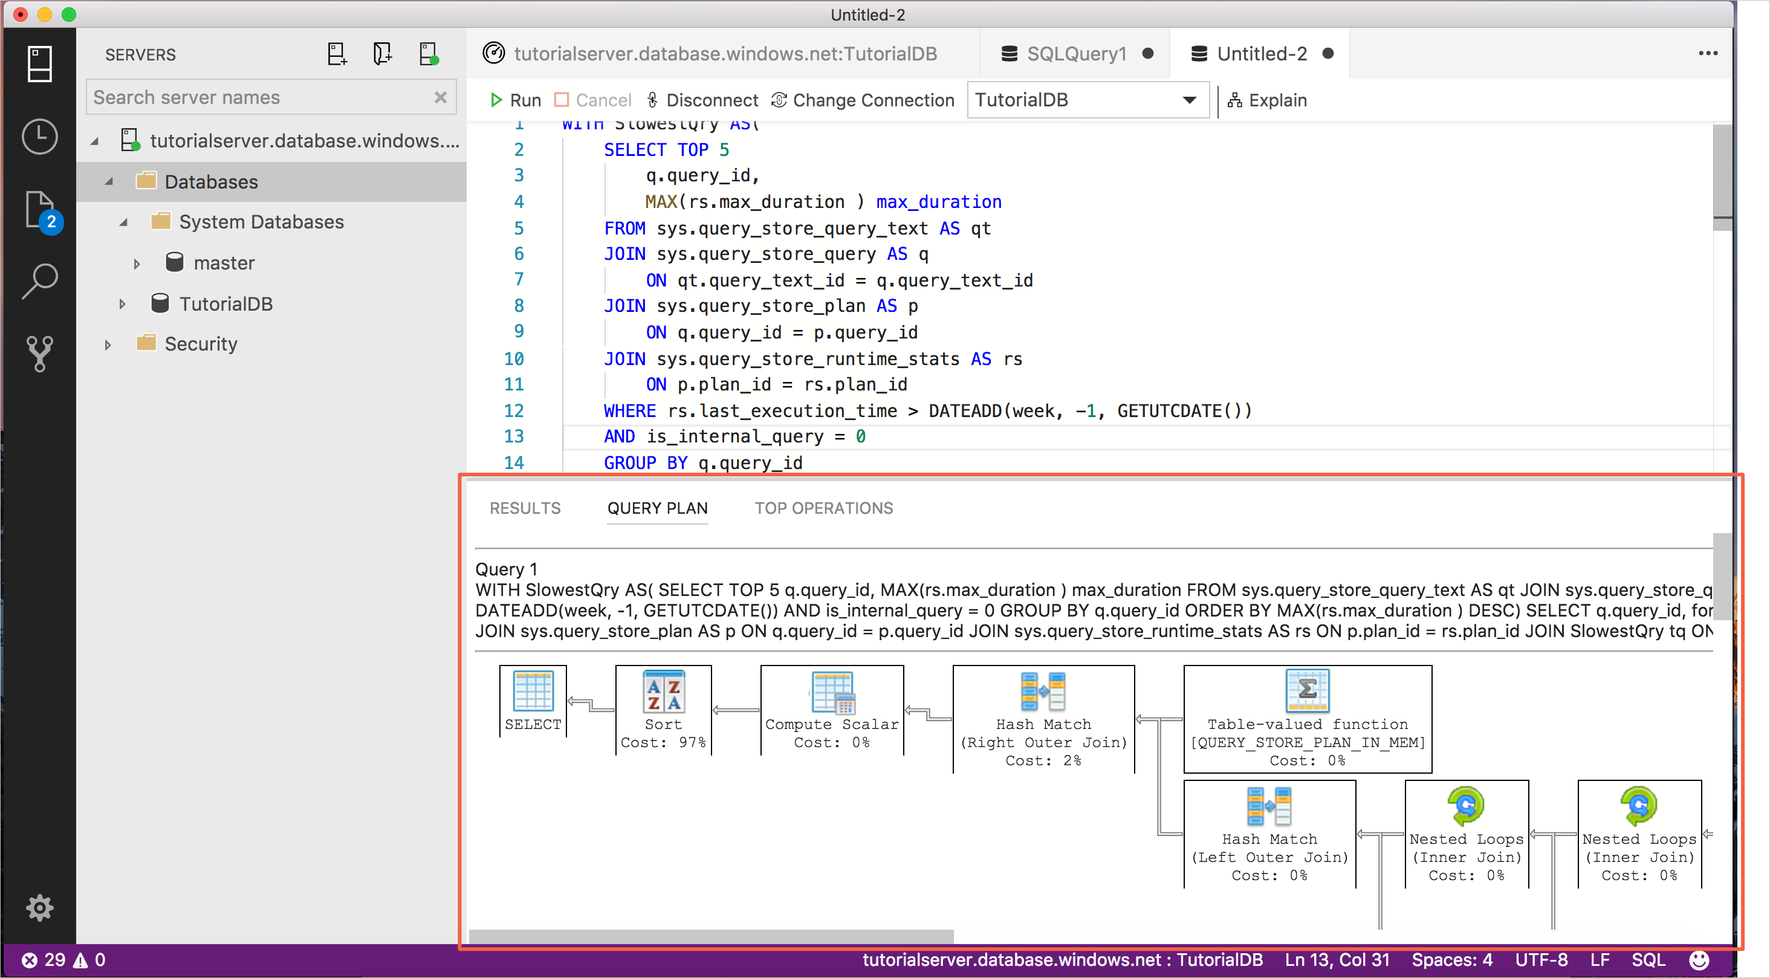
Task: Open the Servers view in the activity bar
Action: pyautogui.click(x=39, y=64)
